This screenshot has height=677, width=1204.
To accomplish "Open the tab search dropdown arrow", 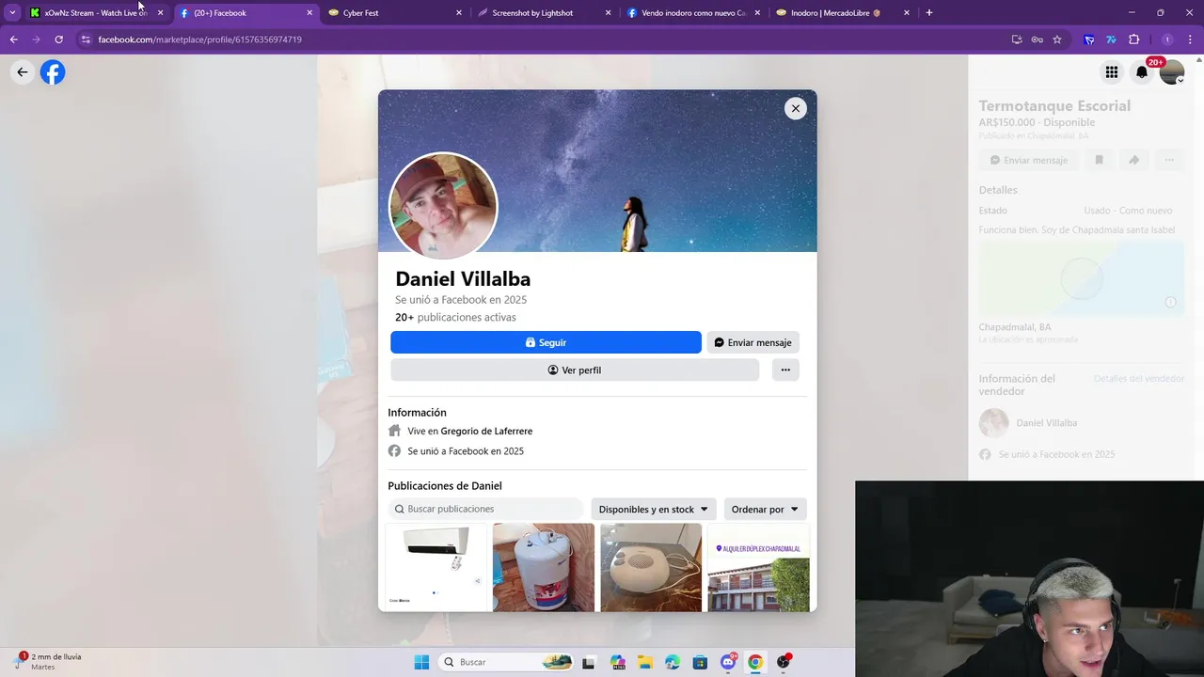I will pyautogui.click(x=12, y=13).
